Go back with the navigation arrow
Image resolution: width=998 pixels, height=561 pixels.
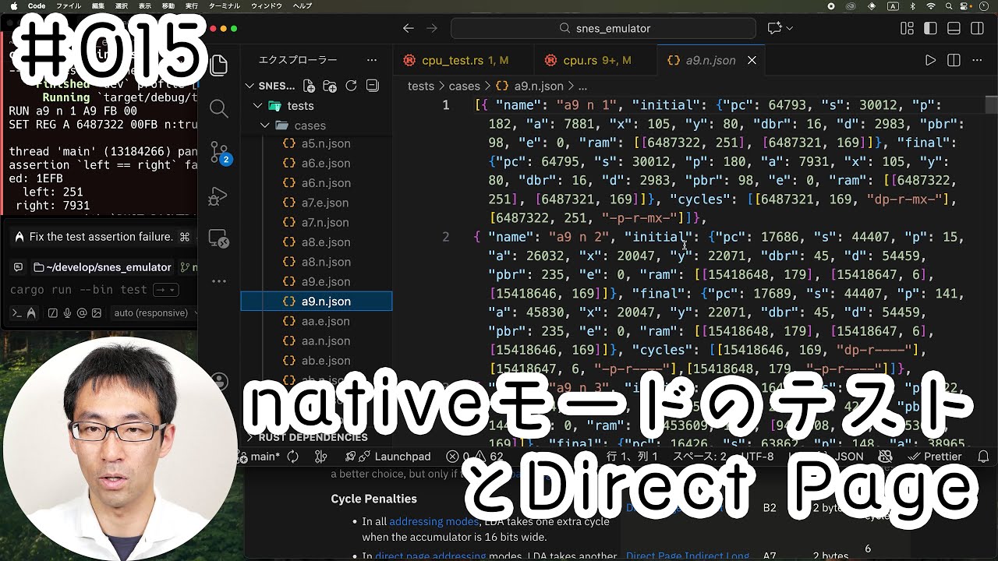click(x=408, y=28)
